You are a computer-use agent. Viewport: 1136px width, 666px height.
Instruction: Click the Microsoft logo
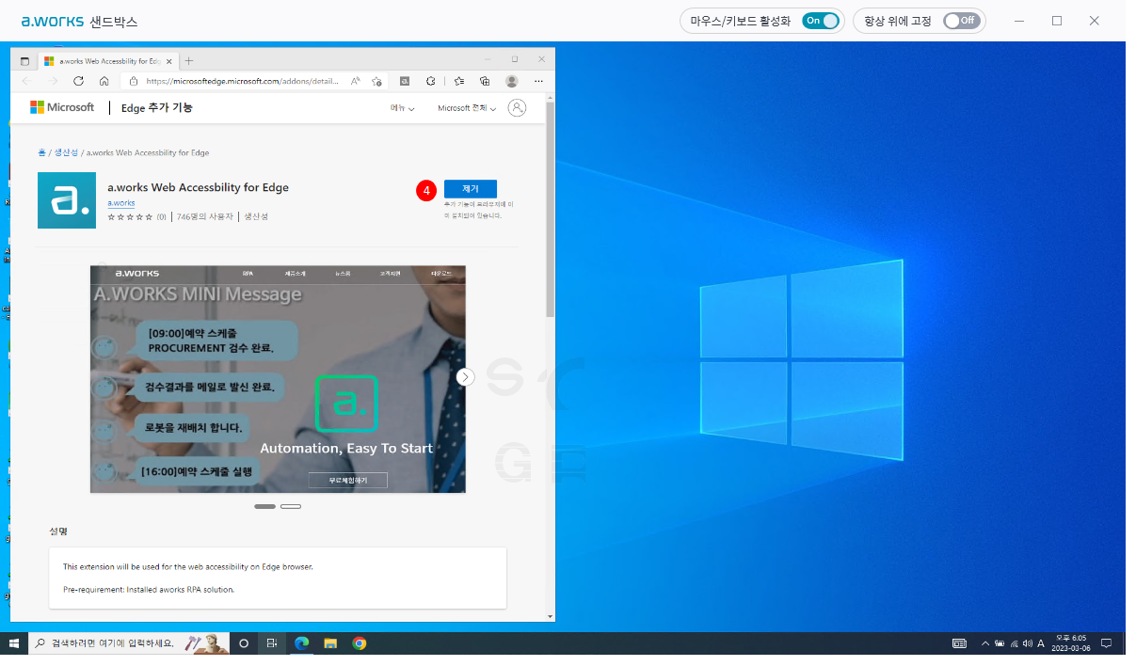tap(62, 107)
